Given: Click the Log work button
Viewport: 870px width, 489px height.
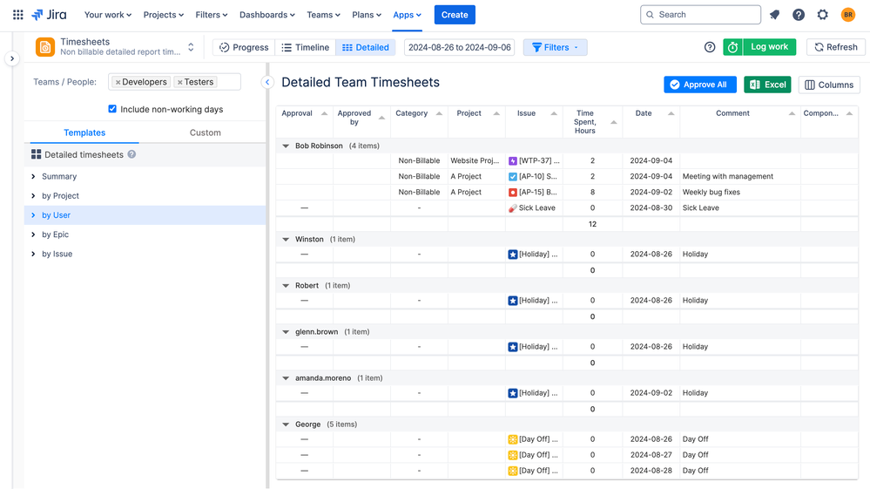Looking at the screenshot, I should click(769, 47).
